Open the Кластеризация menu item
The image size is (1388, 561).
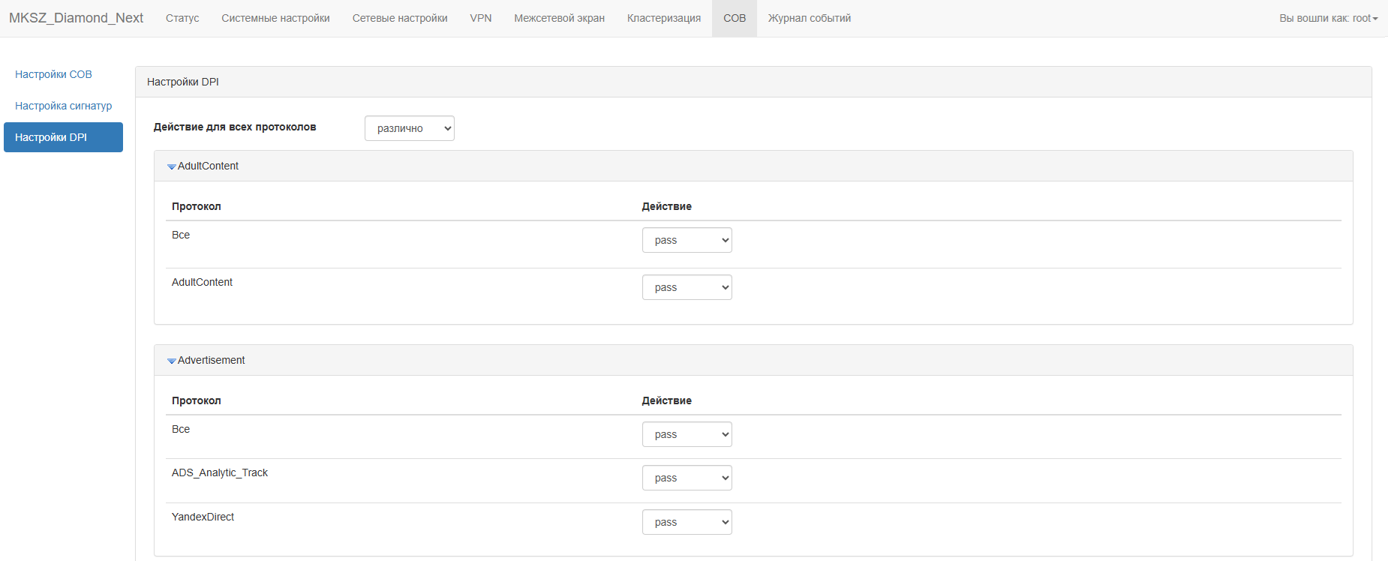click(x=663, y=18)
